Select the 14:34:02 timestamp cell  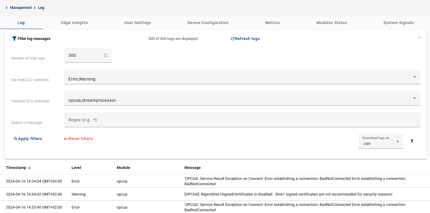tap(34, 194)
